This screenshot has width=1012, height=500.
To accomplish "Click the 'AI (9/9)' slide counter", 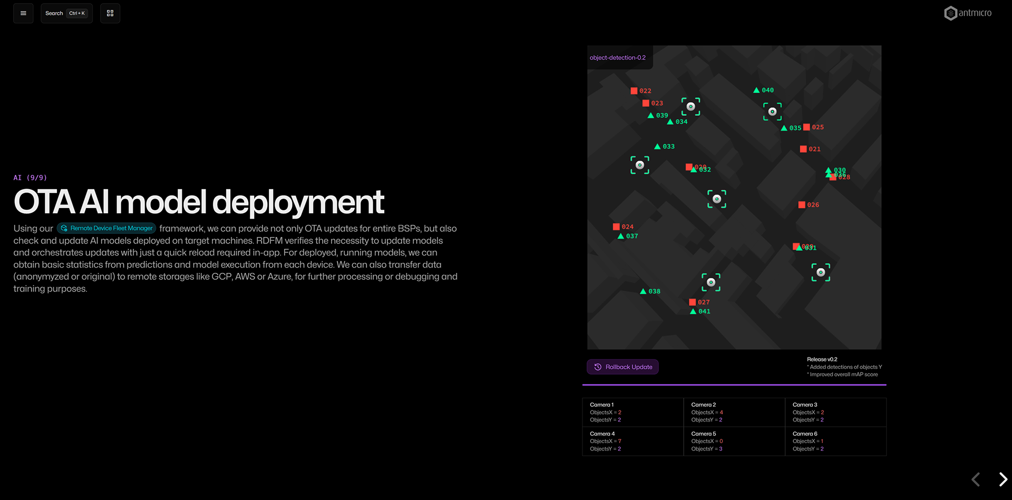I will coord(30,178).
